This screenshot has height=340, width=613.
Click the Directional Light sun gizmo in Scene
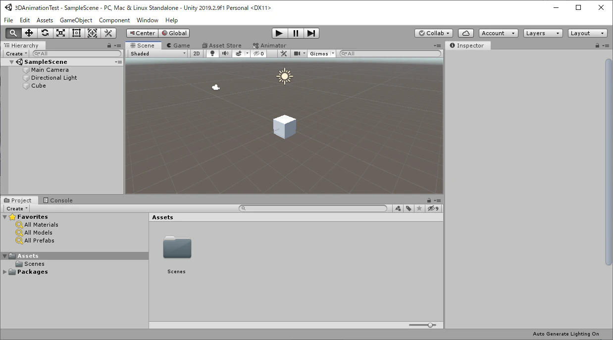[x=285, y=76]
